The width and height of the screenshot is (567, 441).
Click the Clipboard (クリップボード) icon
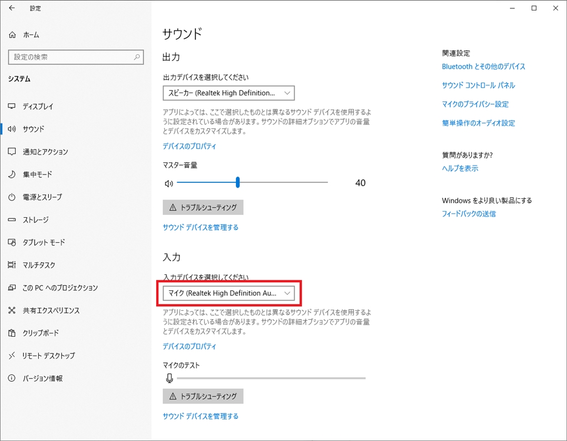[x=12, y=333]
